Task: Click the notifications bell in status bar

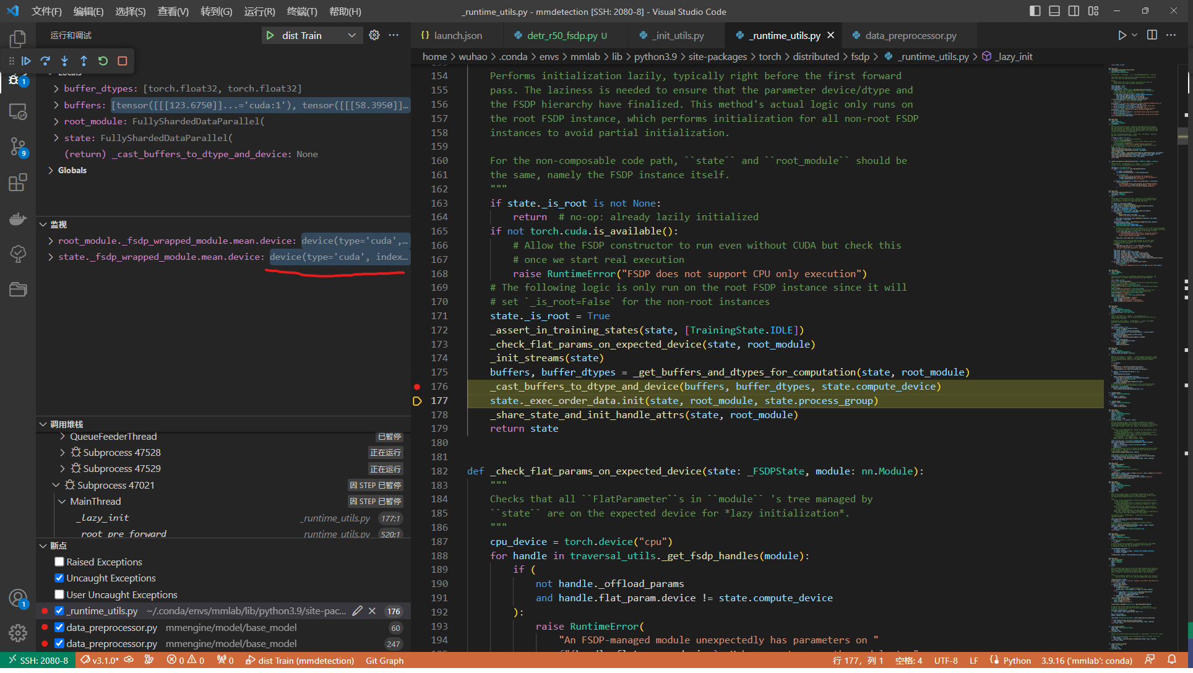Action: [x=1173, y=660]
